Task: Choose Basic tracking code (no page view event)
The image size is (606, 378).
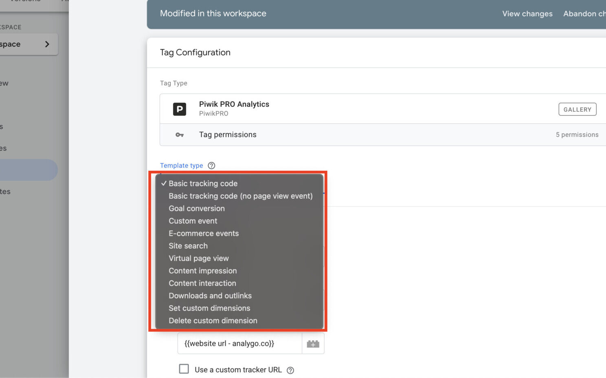Action: 240,196
